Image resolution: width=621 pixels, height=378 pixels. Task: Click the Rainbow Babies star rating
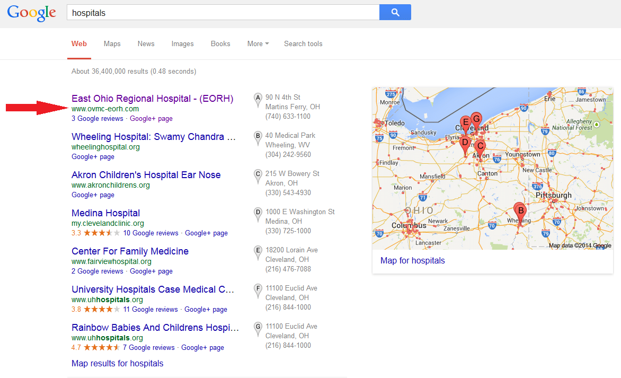click(102, 347)
